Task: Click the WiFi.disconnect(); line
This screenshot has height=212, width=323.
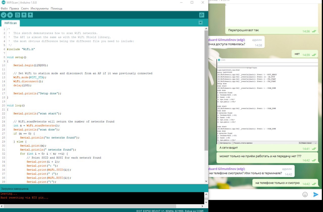Action: pyautogui.click(x=28, y=81)
